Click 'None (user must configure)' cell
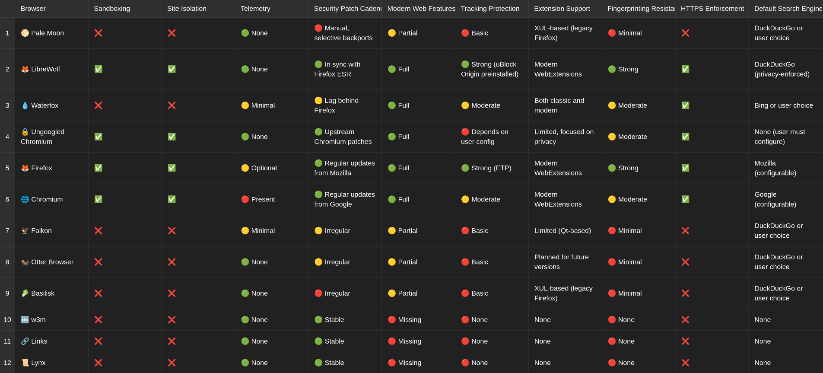Screen dimensions: 823x373 click(x=785, y=137)
